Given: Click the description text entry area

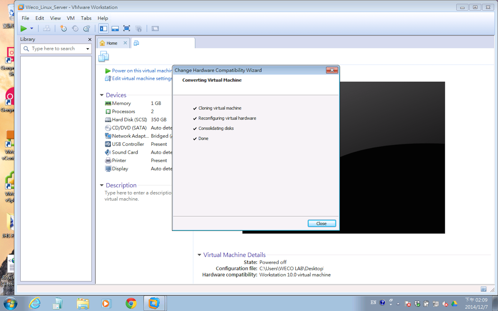Looking at the screenshot, I should click(138, 196).
